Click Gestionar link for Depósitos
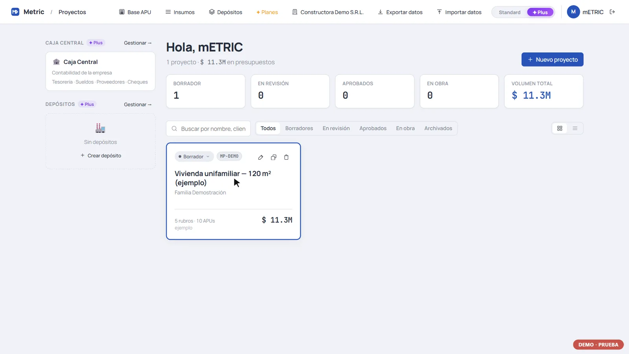This screenshot has width=629, height=354. [x=138, y=105]
